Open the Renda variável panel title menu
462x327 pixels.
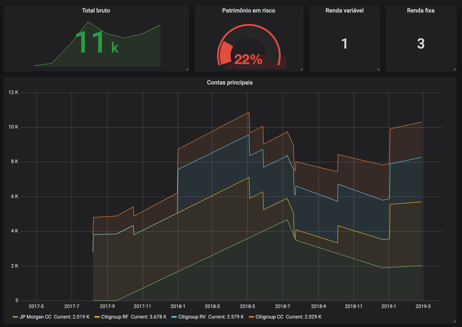coord(344,10)
